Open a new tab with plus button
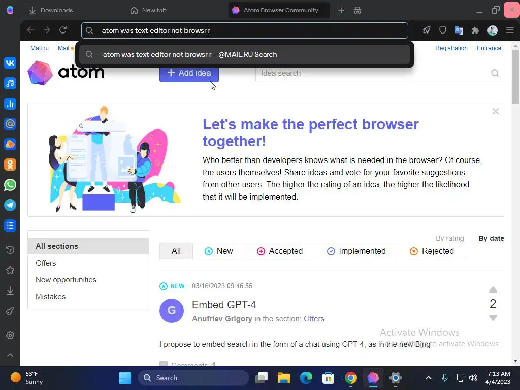Viewport: 520px width, 390px height. click(341, 10)
